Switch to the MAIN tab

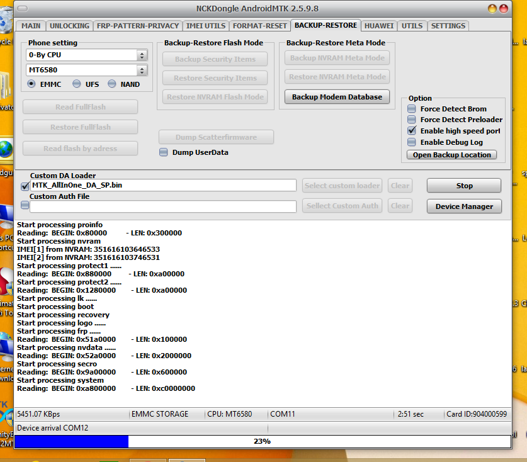pyautogui.click(x=31, y=26)
